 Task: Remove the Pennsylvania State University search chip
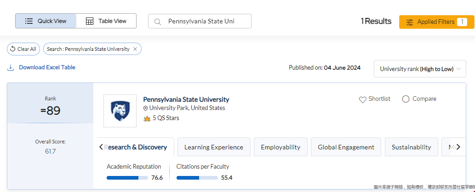[135, 49]
